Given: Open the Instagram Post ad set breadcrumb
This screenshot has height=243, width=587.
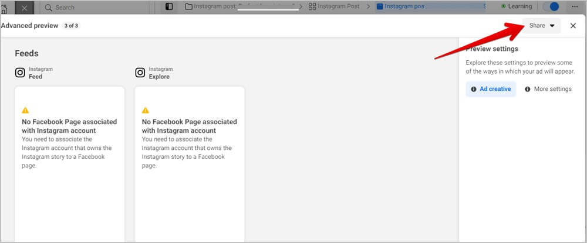Looking at the screenshot, I should (334, 6).
